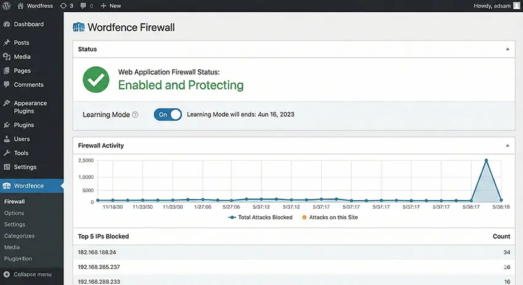
Task: Click the WordPress logo icon in the admin bar
Action: click(6, 6)
